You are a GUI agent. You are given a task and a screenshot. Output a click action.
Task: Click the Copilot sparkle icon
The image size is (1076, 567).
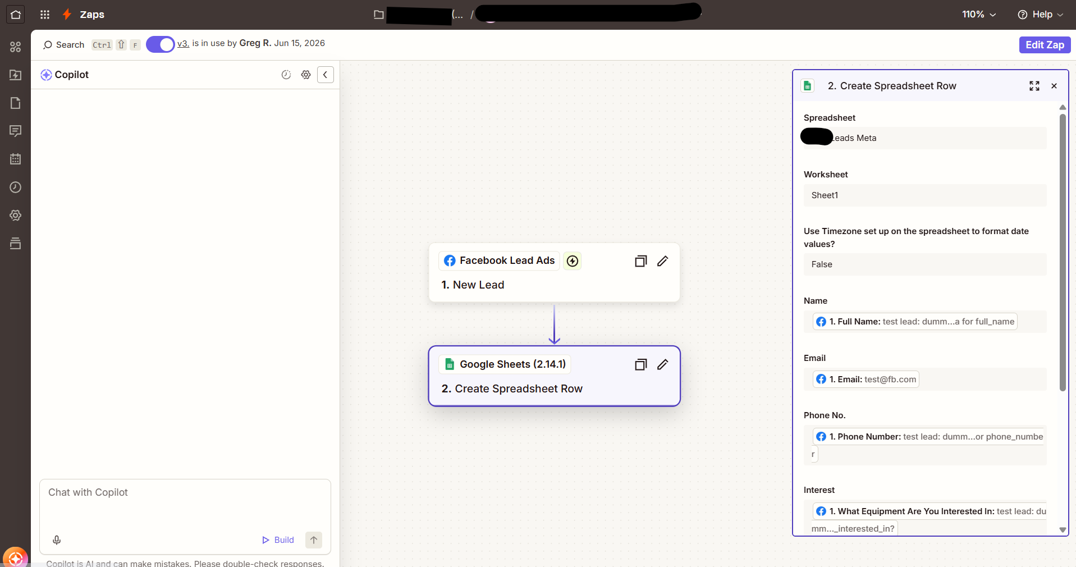coord(46,75)
